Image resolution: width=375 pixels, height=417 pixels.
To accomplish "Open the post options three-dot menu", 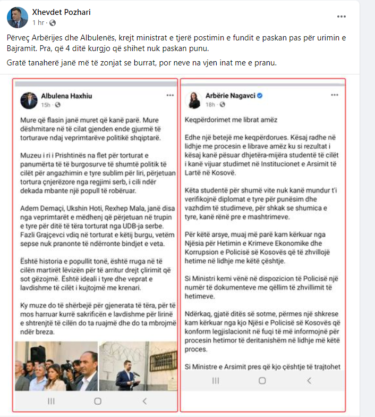I will tap(341, 16).
